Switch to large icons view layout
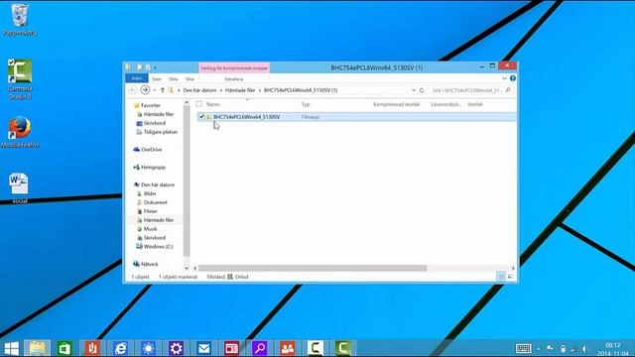The image size is (635, 357). pos(510,277)
